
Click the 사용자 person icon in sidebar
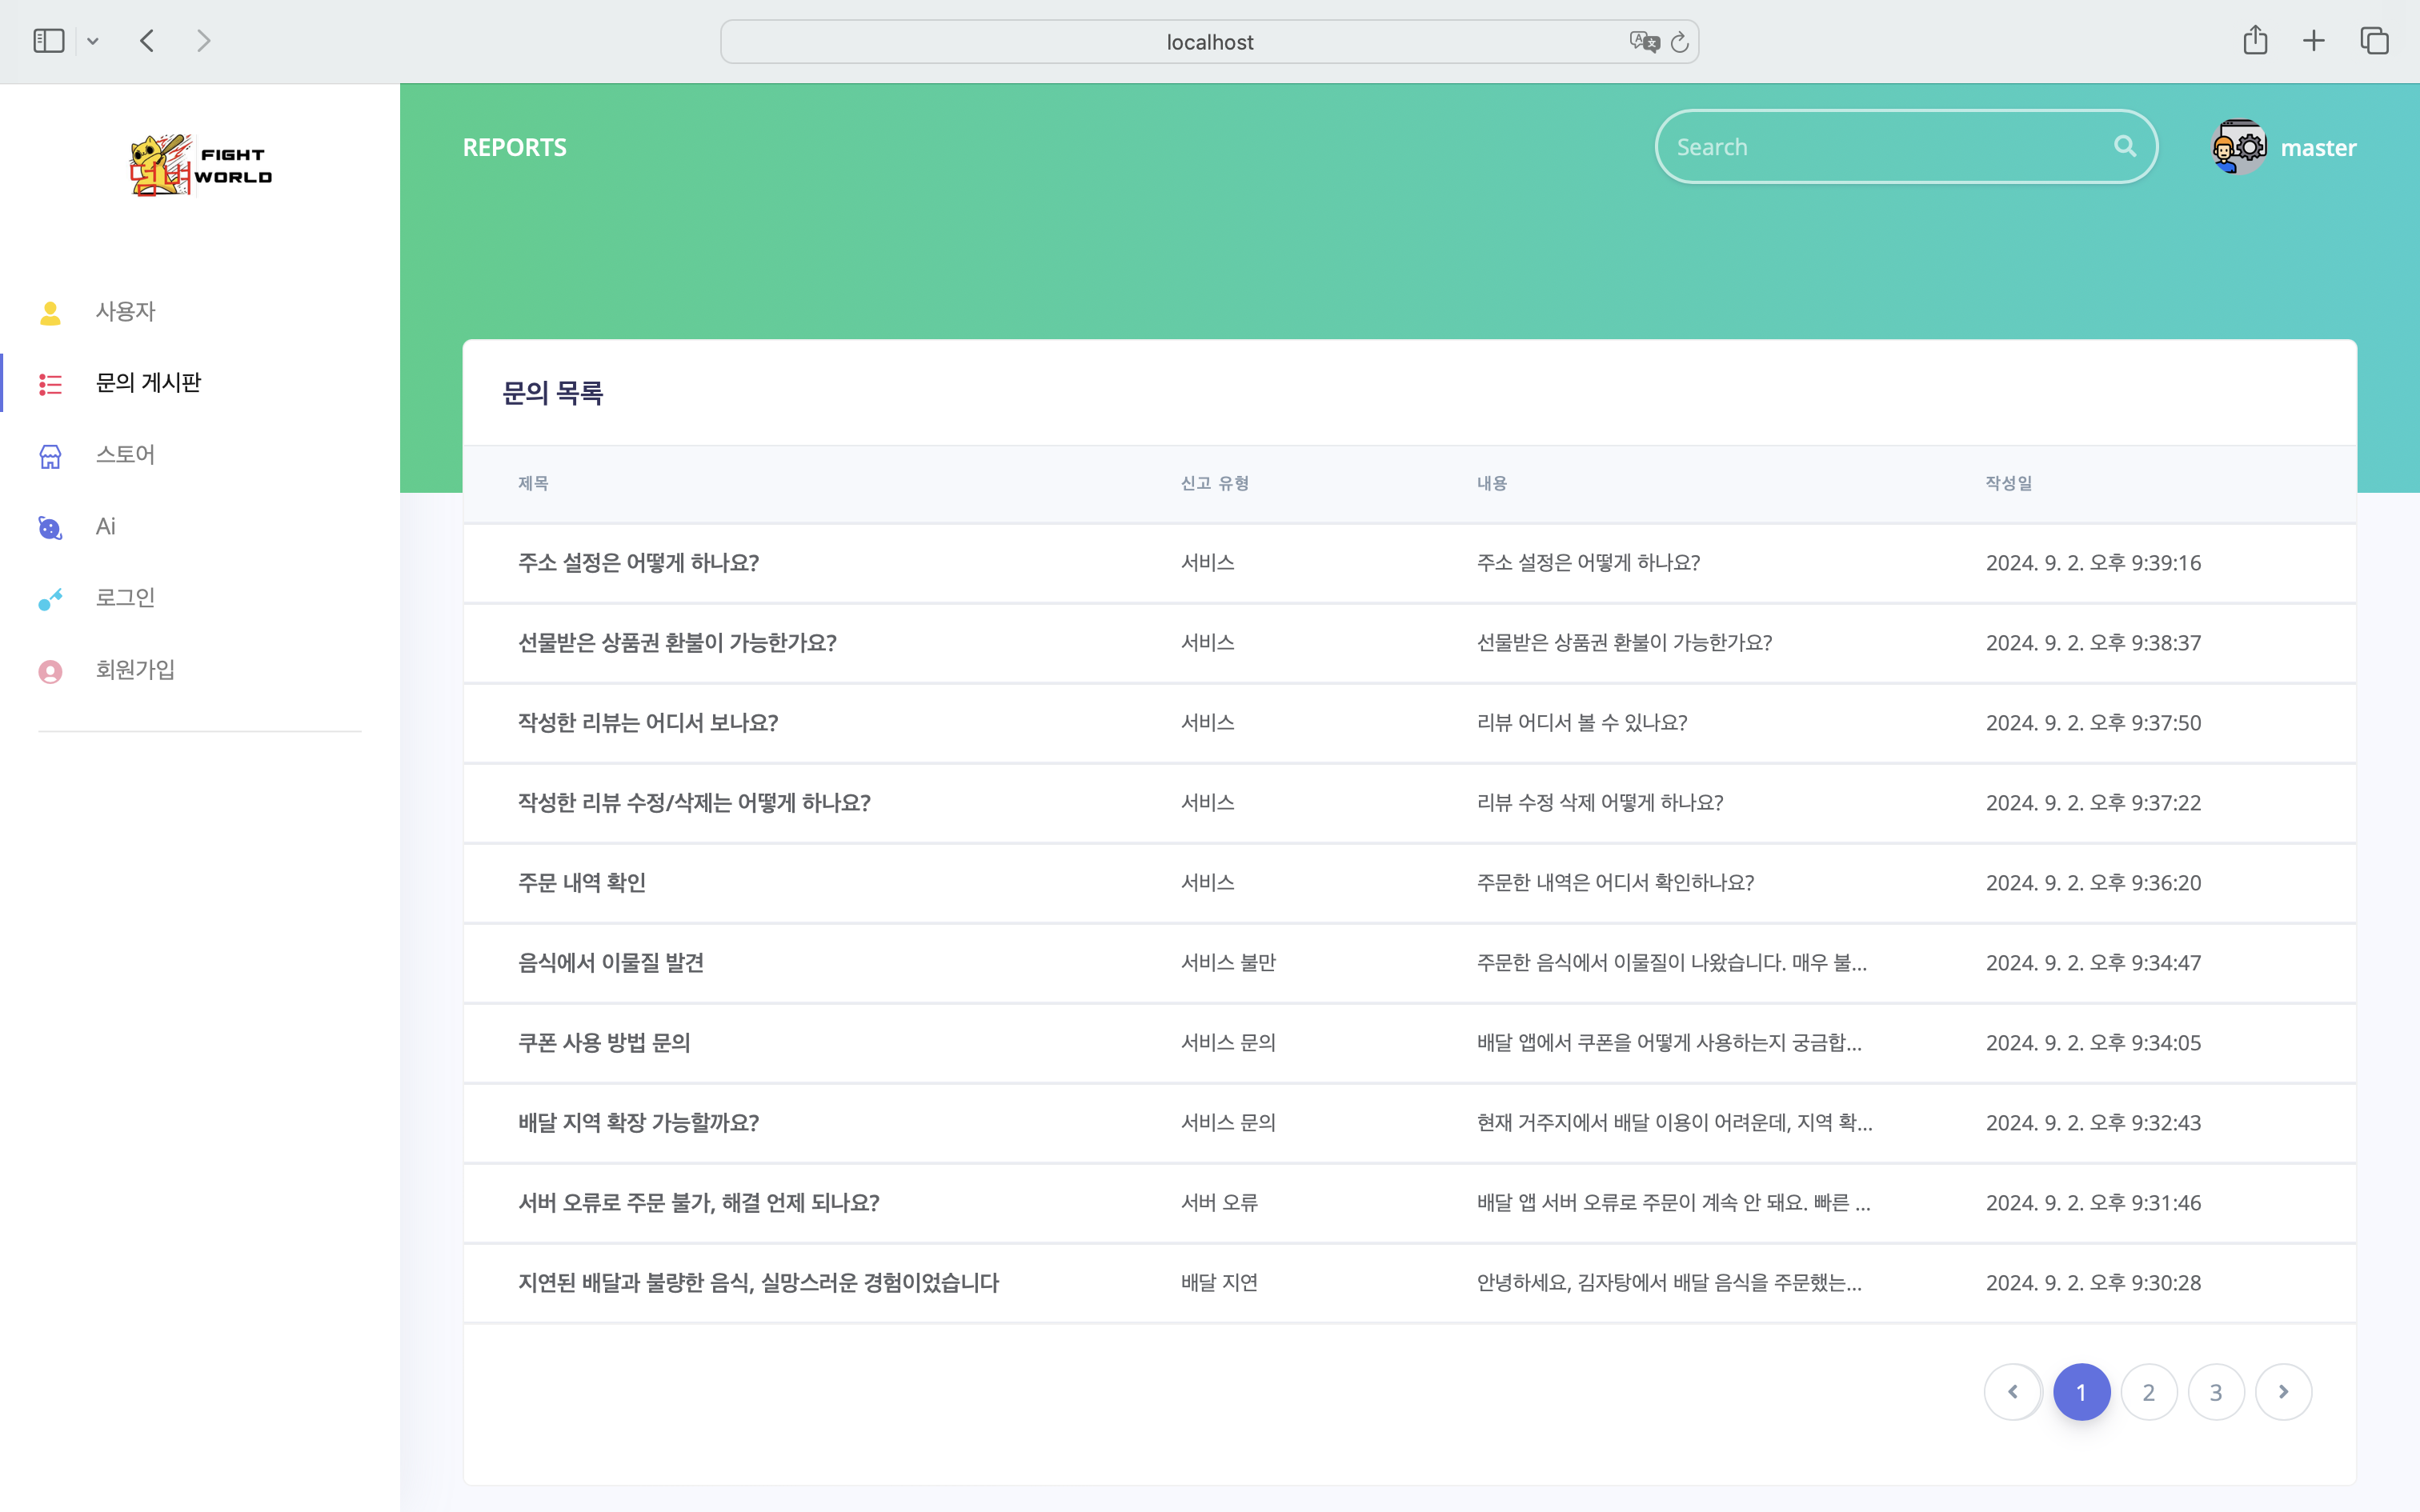pos(50,313)
